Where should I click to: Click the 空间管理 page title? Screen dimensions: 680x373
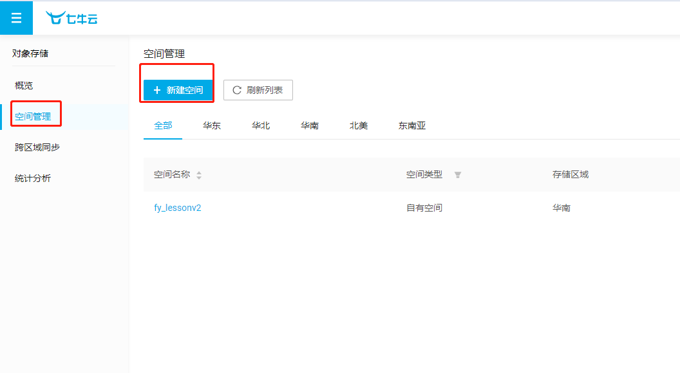(164, 54)
